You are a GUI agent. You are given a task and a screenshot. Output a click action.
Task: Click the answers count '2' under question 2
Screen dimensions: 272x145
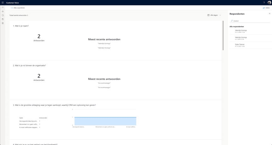[x=39, y=76]
